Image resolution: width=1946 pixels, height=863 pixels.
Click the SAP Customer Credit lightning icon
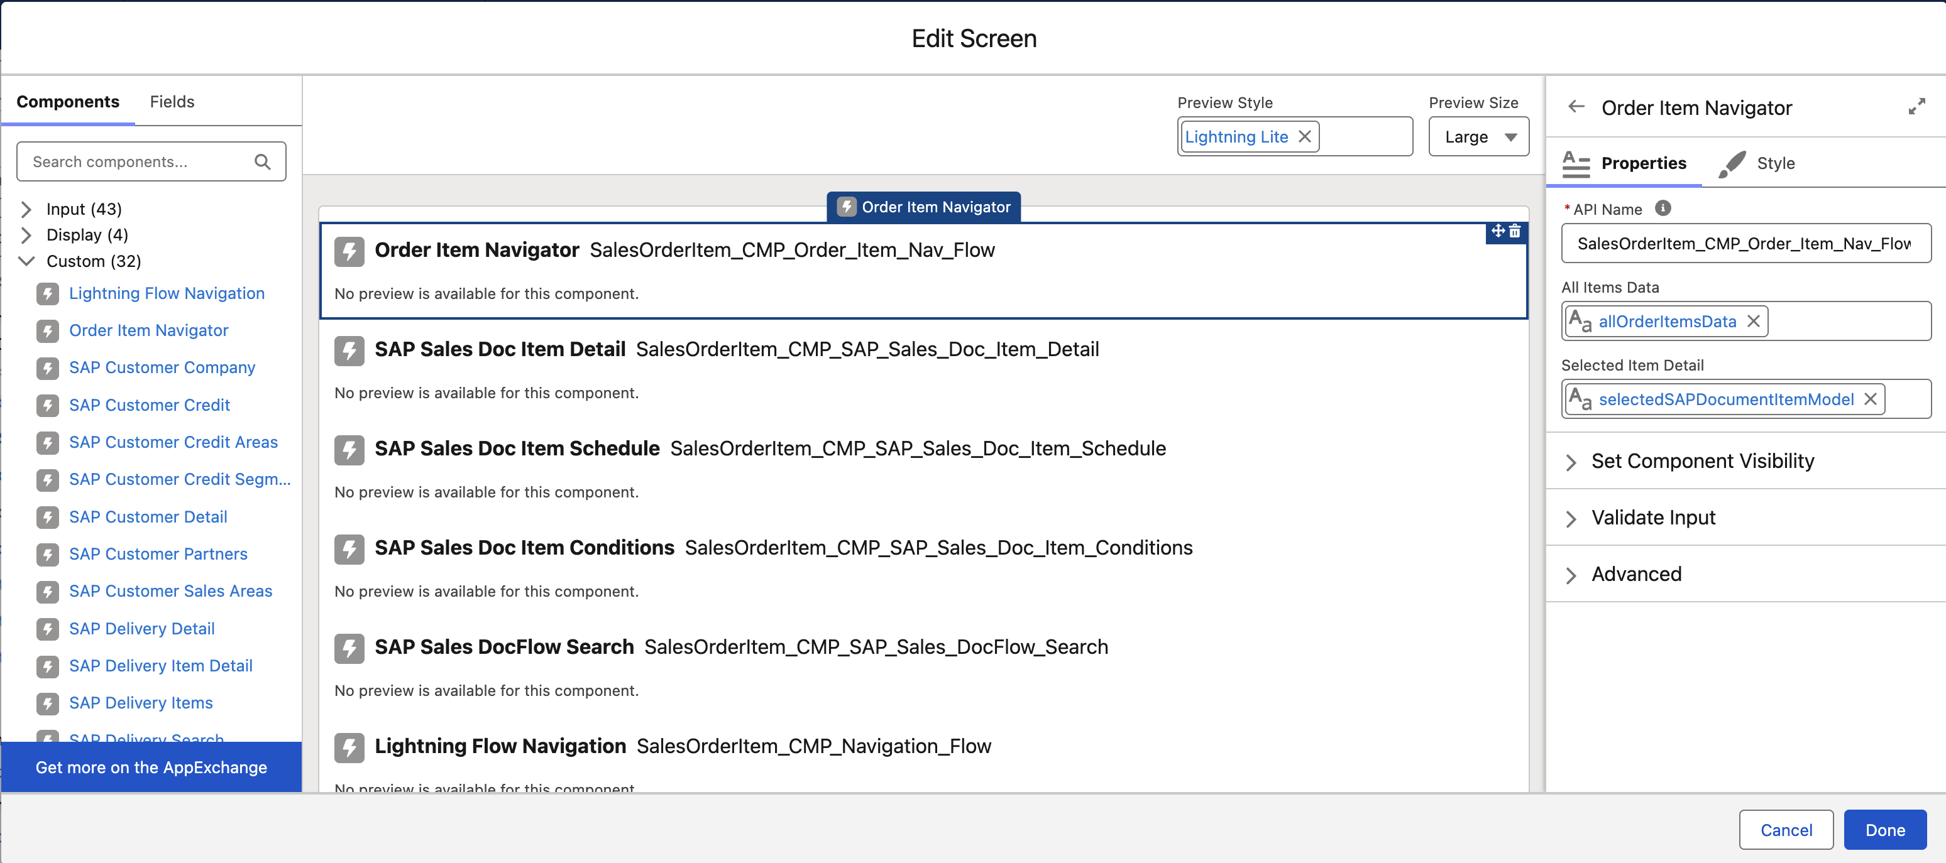pyautogui.click(x=48, y=406)
